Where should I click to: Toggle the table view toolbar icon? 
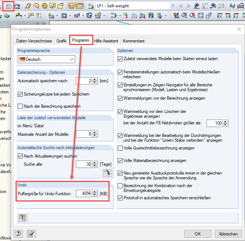[x=80, y=6]
